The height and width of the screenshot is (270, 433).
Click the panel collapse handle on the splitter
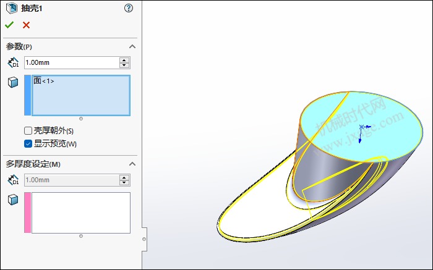tap(144, 239)
